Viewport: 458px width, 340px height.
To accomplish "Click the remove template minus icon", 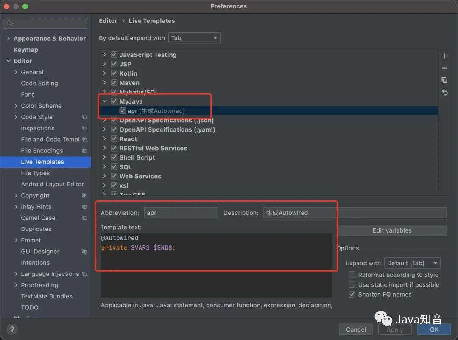I will pyautogui.click(x=444, y=68).
